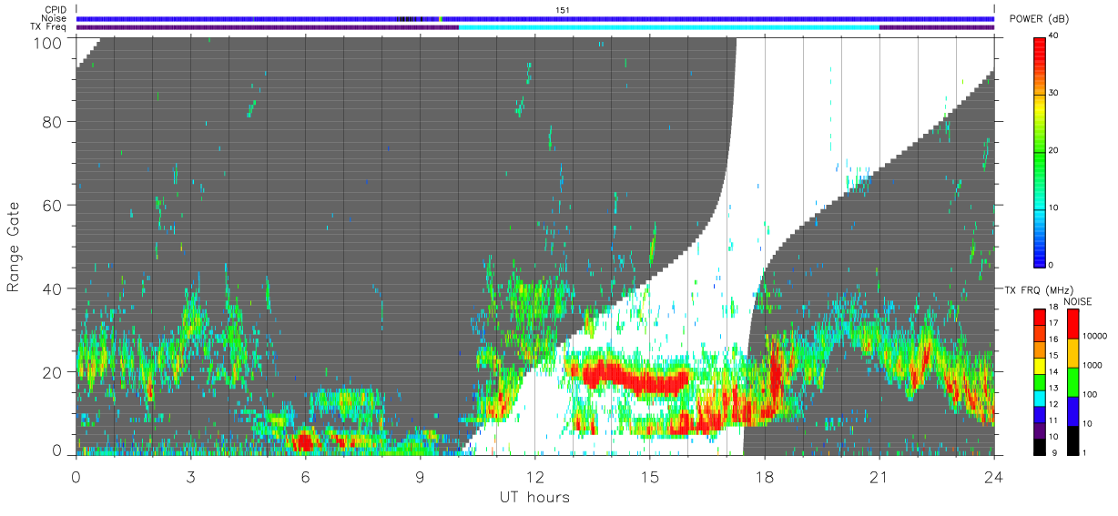Click x-axis tick label '24'

point(993,476)
